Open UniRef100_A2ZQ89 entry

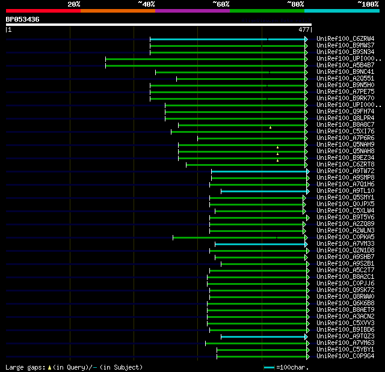pyautogui.click(x=345, y=224)
